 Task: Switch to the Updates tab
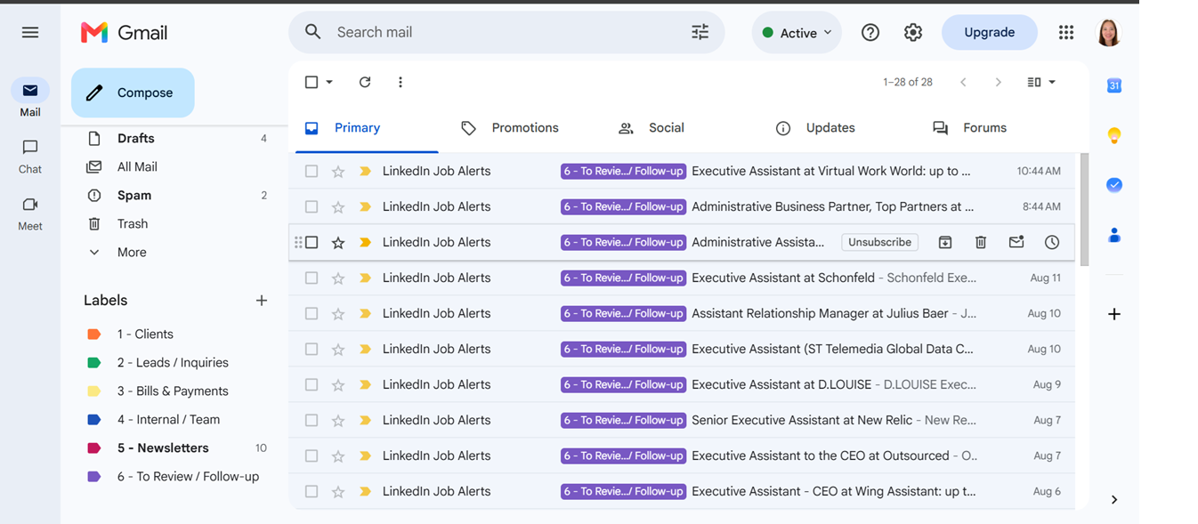tap(814, 128)
